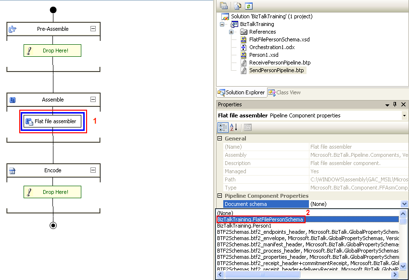The image size is (409, 280).
Task: Collapse the Pre-Assemble stage
Action: (x=93, y=29)
